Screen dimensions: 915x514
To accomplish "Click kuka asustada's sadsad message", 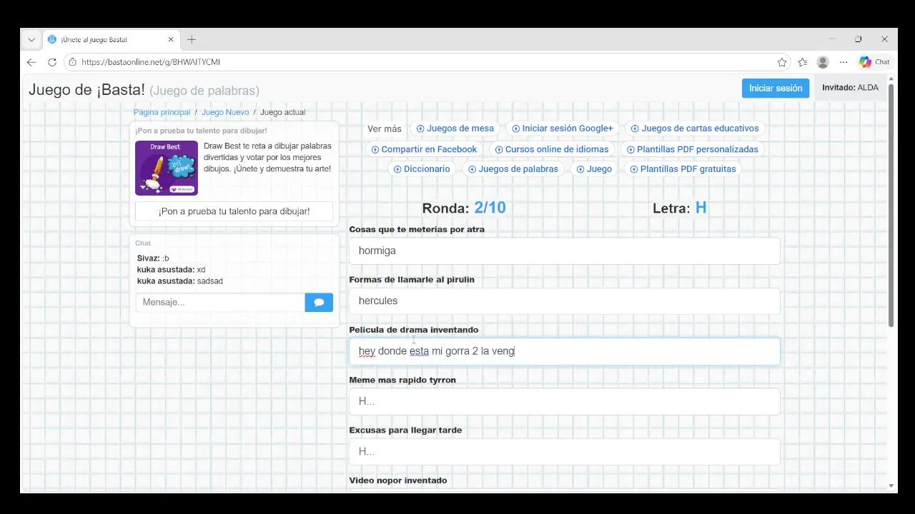I will click(180, 281).
